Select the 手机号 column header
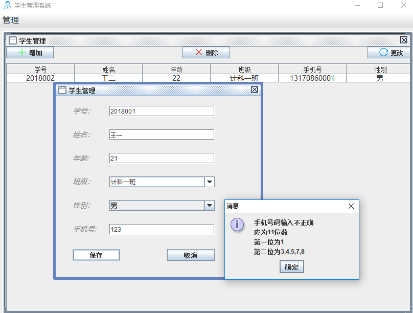 312,70
